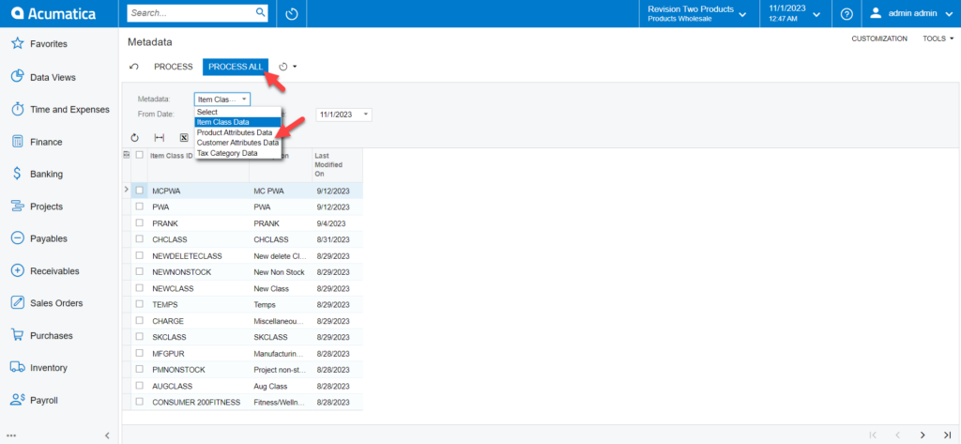The width and height of the screenshot is (961, 444).
Task: Refresh the grid with refresh icon
Action: pos(135,138)
